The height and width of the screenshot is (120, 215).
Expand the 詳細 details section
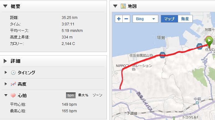pyautogui.click(x=5, y=61)
